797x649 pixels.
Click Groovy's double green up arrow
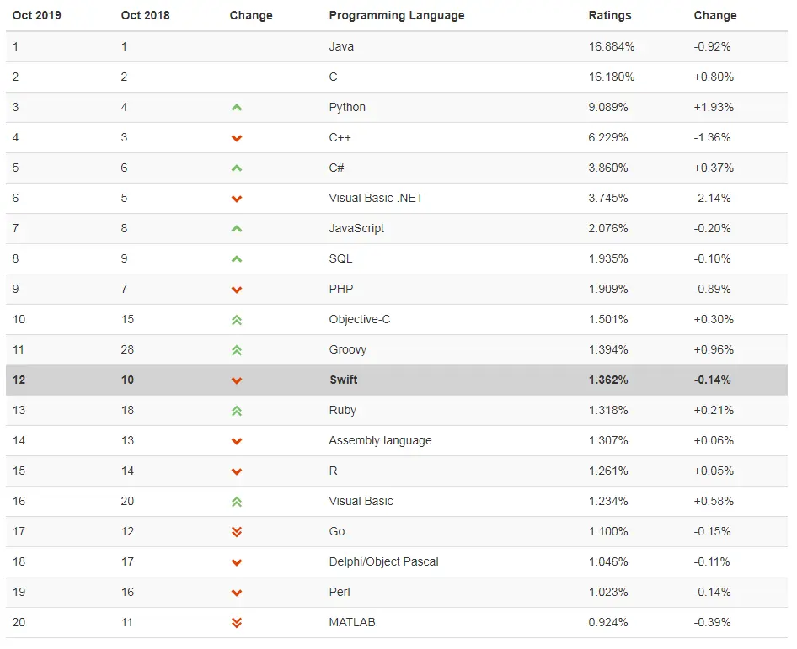(237, 350)
